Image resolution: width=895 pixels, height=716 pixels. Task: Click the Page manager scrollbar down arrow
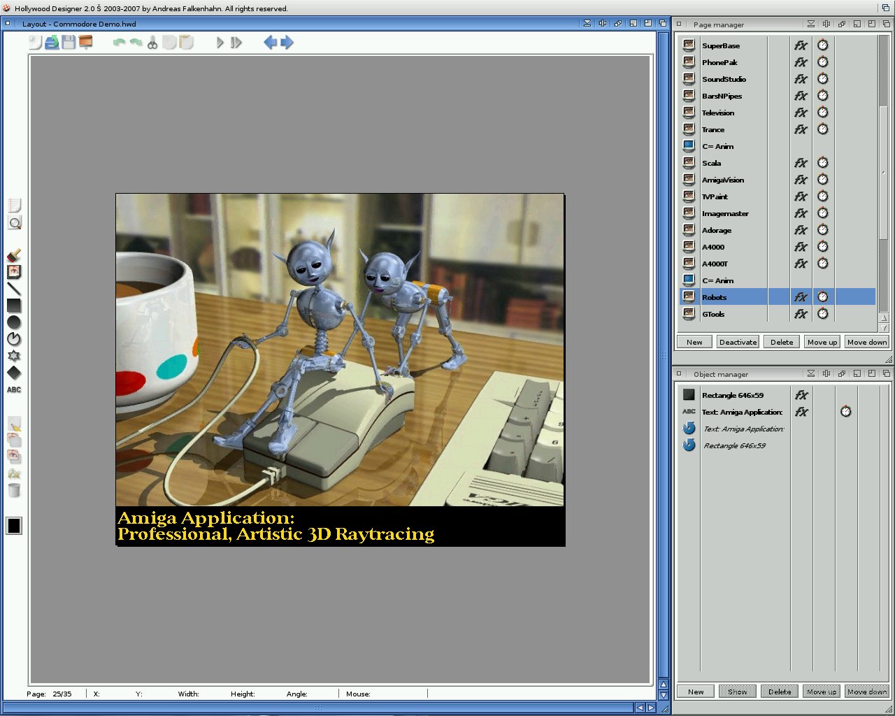coord(883,327)
